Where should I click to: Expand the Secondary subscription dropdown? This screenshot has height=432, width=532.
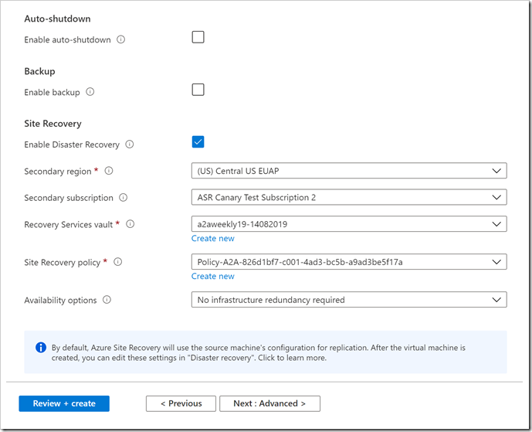(x=348, y=198)
